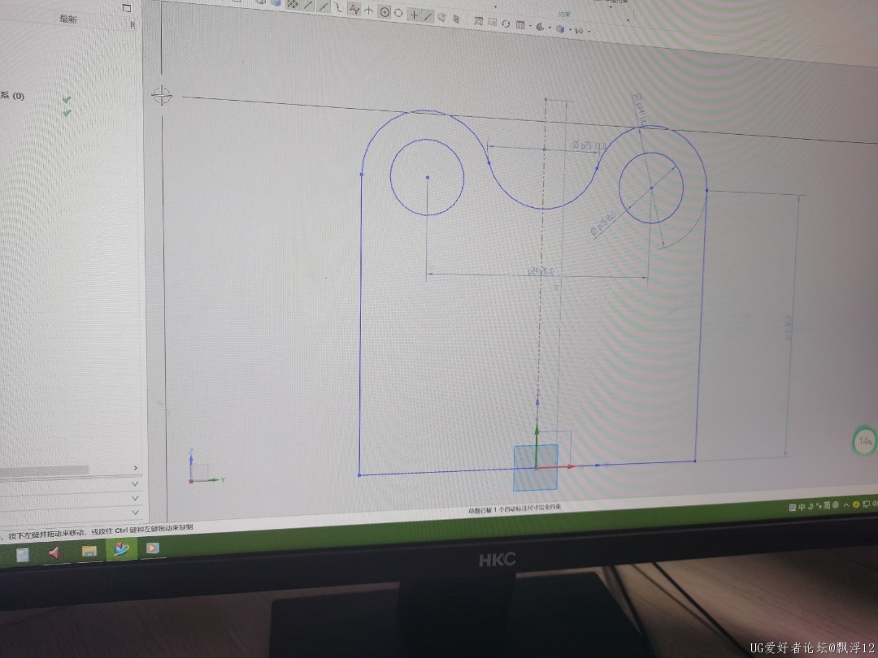
Task: Click the blue highlighted square at sketch origin
Action: (x=535, y=468)
